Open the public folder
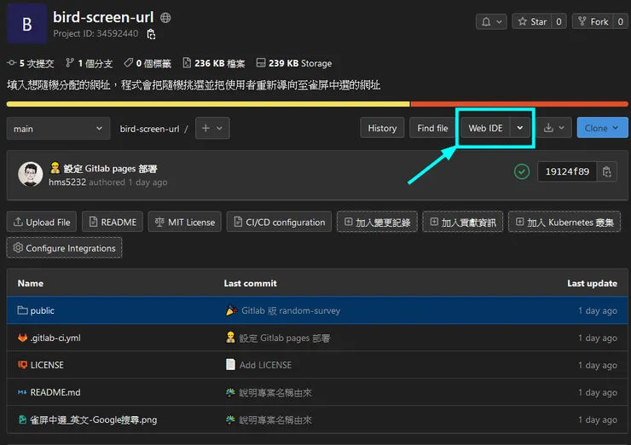The image size is (631, 445). click(43, 310)
